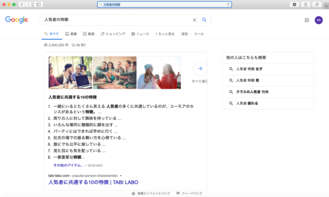Reload the page from the address bar
This screenshot has width=329, height=197.
pos(228,4)
